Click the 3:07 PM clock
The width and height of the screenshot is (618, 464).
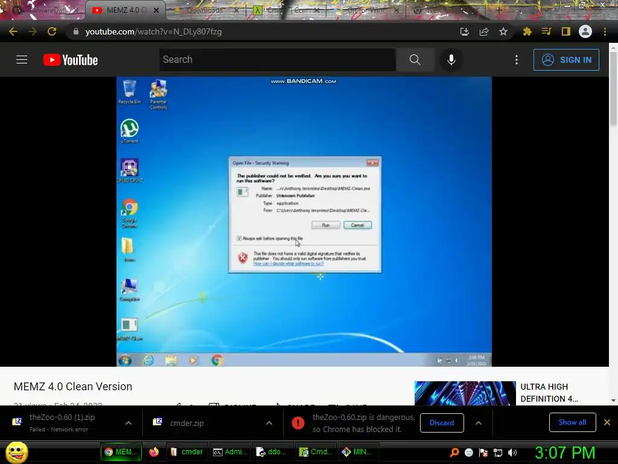[565, 453]
